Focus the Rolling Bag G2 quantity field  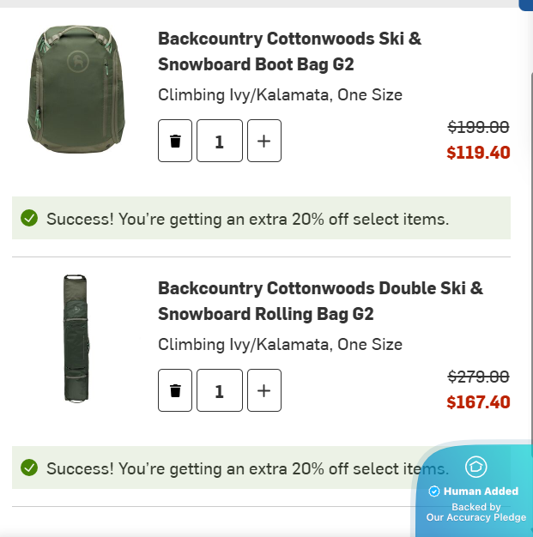(x=220, y=391)
